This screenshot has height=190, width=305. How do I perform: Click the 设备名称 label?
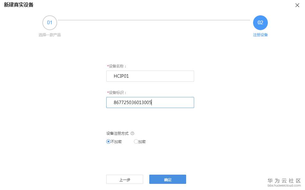pos(117,66)
